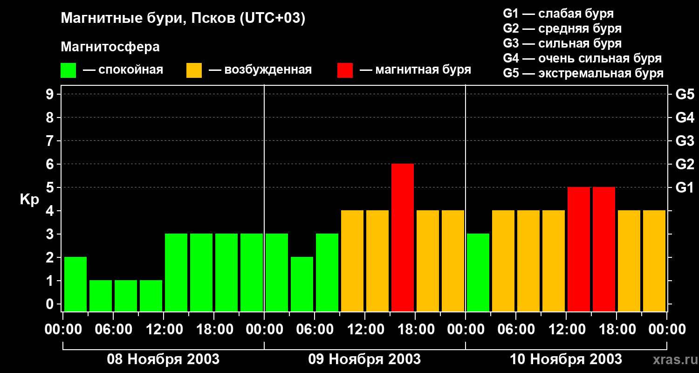Viewport: 699px width, 373px height.
Task: Click the 'G1' label on the right axis
Action: (685, 187)
